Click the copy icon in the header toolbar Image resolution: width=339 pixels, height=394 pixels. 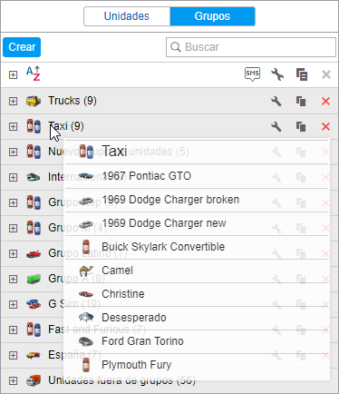point(302,74)
